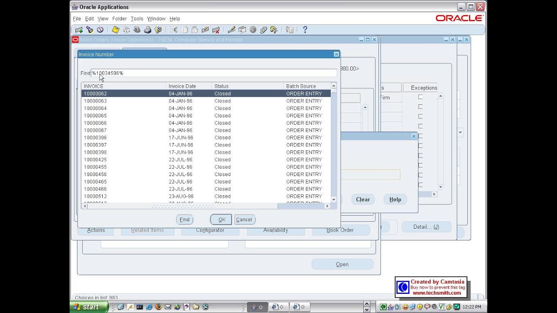This screenshot has width=557, height=313.
Task: Click the Copy toolbar icon
Action: (x=185, y=30)
